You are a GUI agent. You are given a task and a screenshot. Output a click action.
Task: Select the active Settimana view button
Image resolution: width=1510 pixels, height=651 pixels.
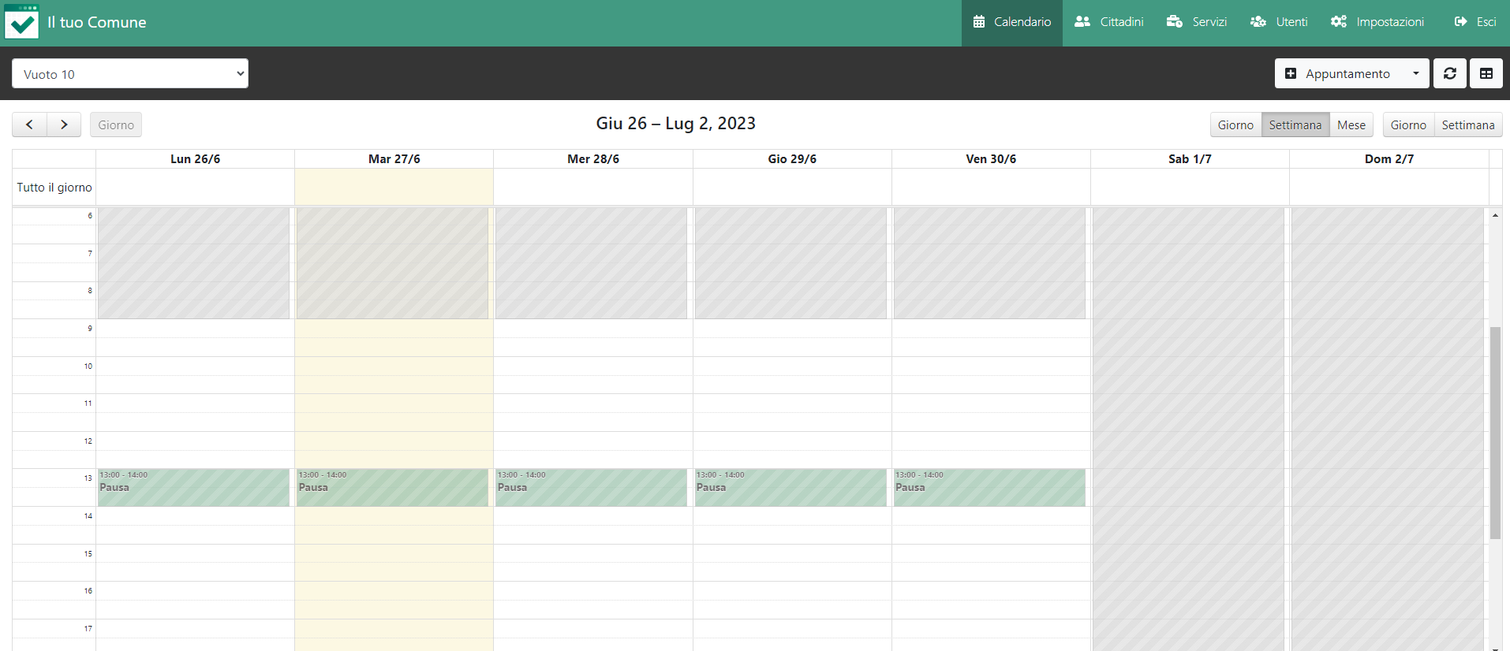point(1295,125)
